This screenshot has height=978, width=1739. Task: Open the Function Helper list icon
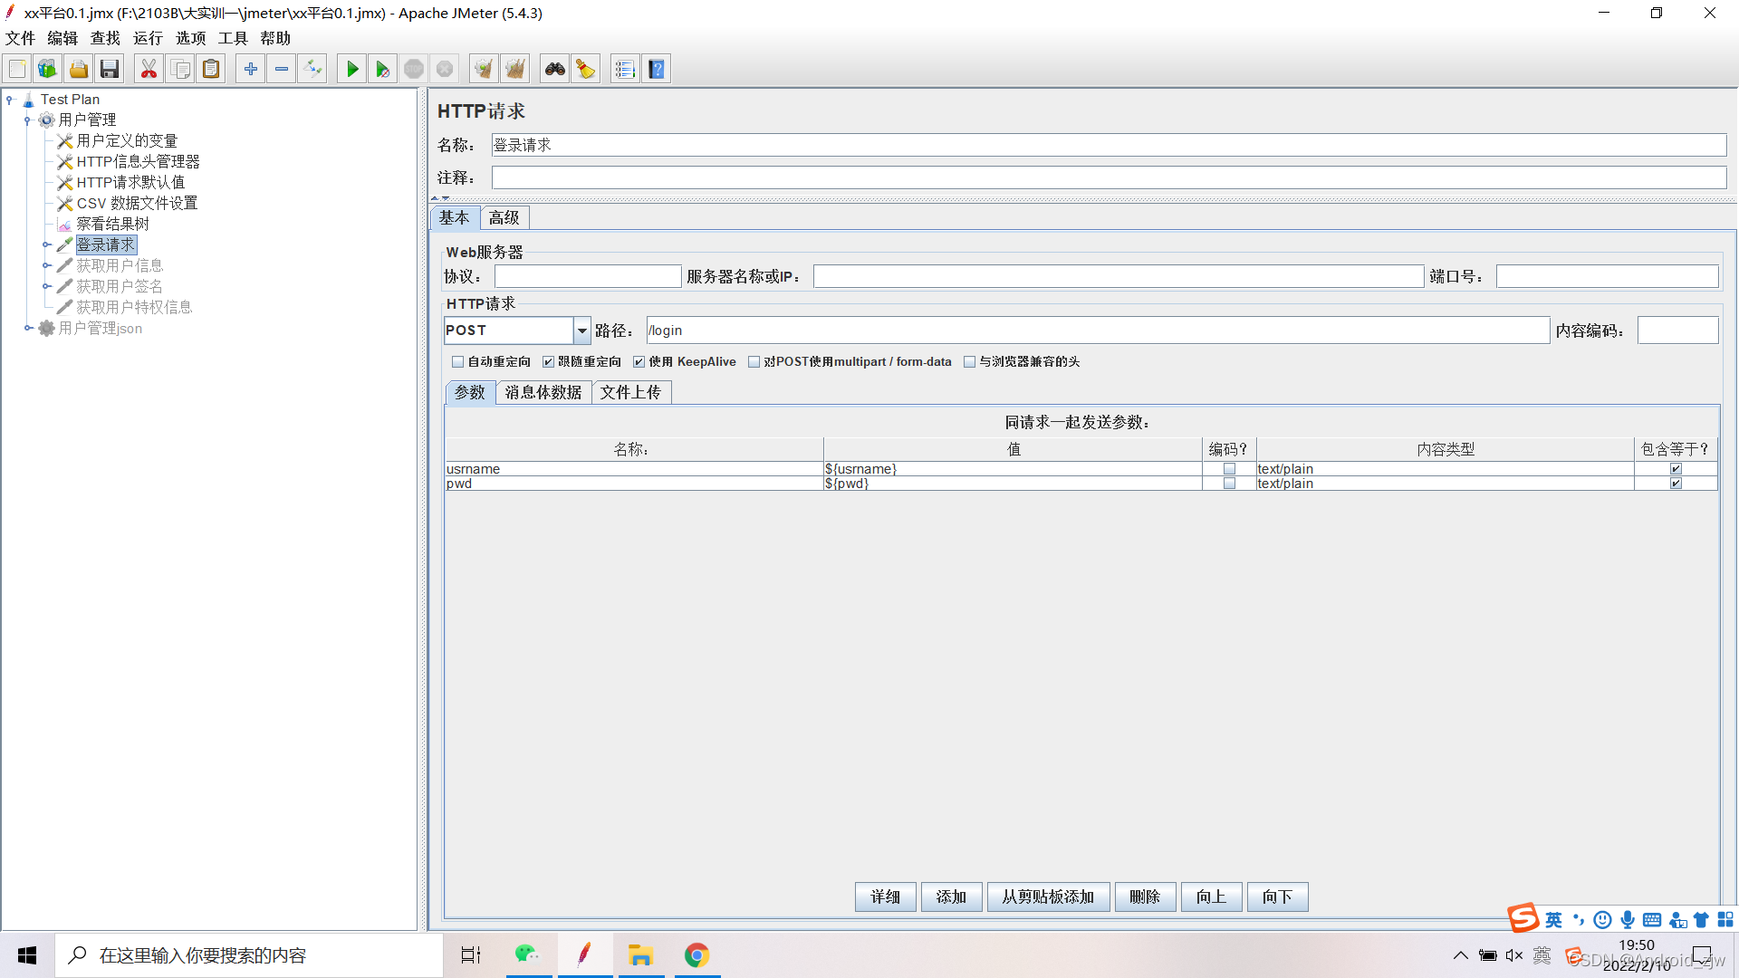pyautogui.click(x=625, y=69)
